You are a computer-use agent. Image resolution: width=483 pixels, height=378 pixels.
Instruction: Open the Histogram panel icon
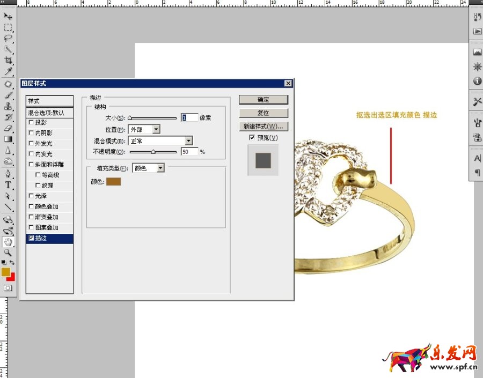pos(477,53)
